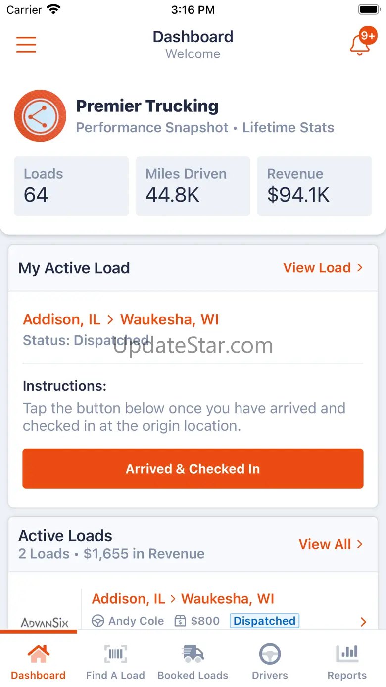
Task: Tap the Find A Load barcode icon
Action: pos(115,654)
